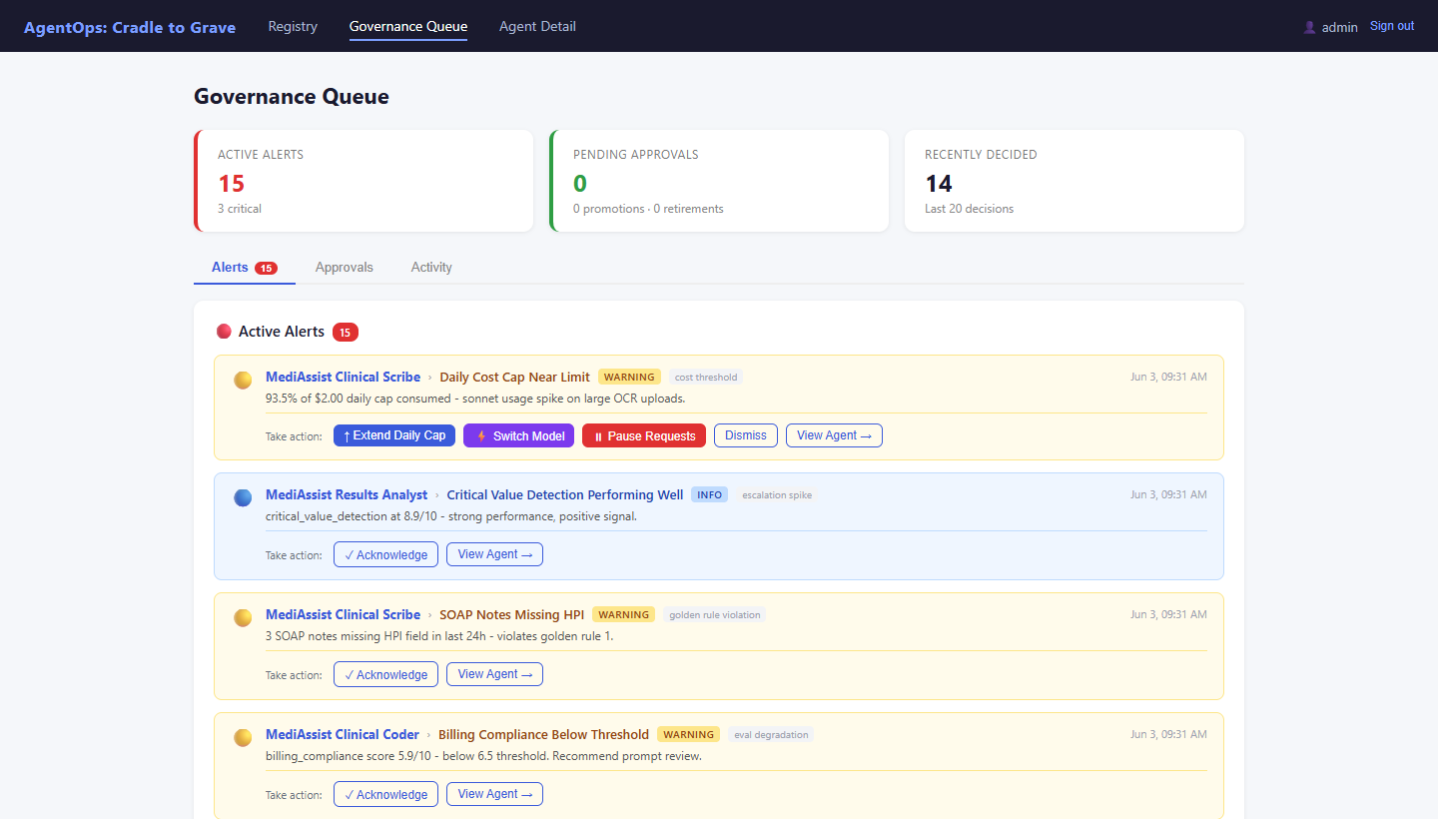
Task: View Agent for Daily Cost Cap alert
Action: coord(834,435)
